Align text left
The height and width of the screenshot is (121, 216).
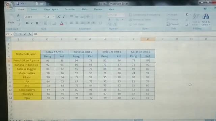coord(71,23)
